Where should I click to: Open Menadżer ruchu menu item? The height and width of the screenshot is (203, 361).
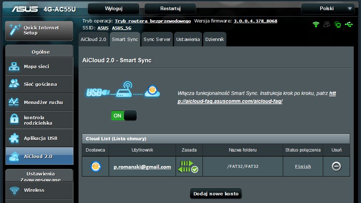tap(39, 102)
